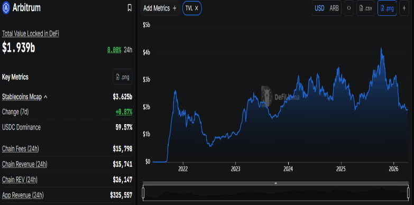Remove the TVL metric chip
Screen dimensions: 414x205
click(x=197, y=8)
